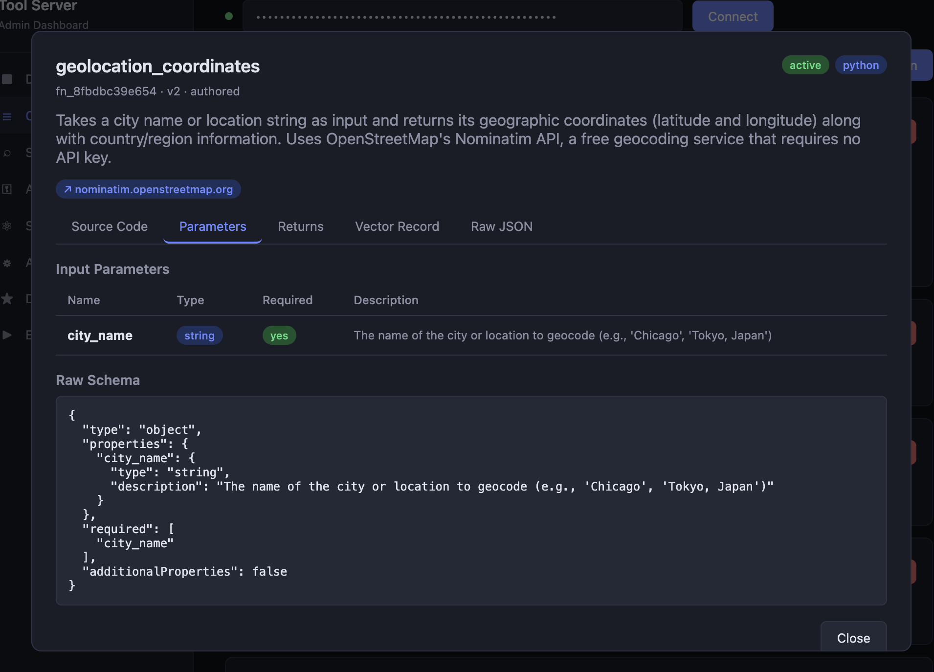Viewport: 934px width, 672px height.
Task: Click the masked API key input field
Action: click(x=462, y=16)
